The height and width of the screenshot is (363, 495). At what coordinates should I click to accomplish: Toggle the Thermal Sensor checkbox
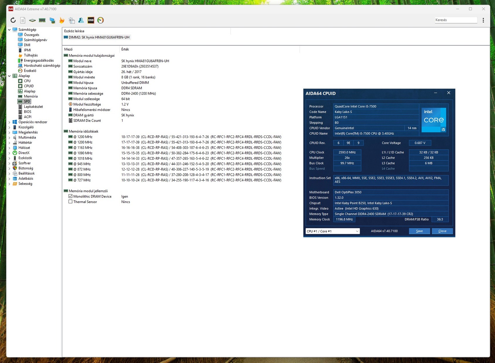click(70, 202)
